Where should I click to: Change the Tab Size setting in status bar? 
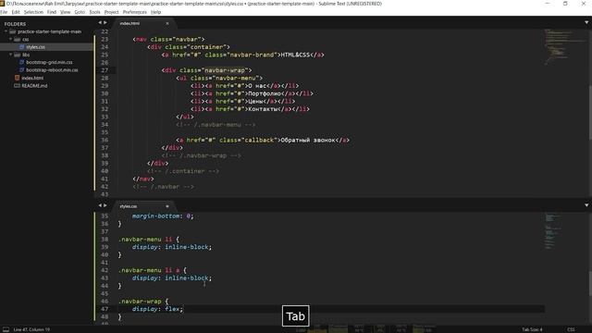click(x=532, y=329)
